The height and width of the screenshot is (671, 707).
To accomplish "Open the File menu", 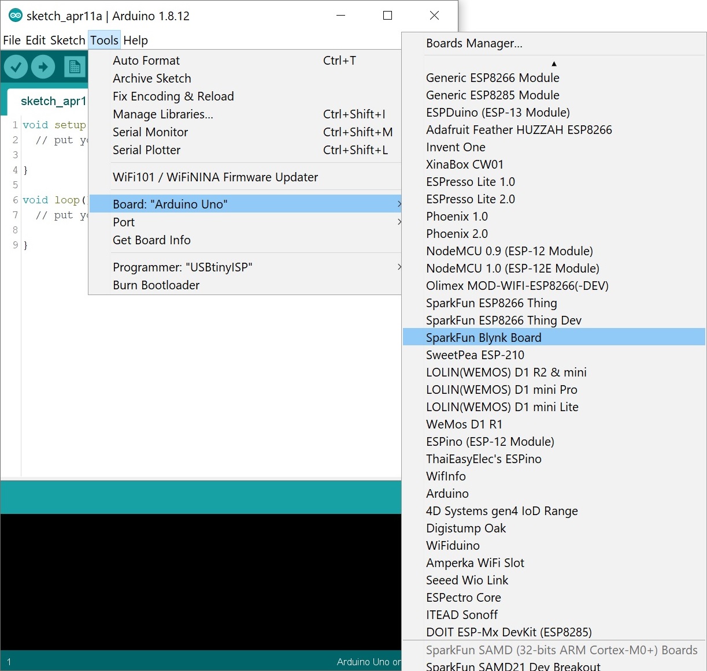I will tap(12, 40).
